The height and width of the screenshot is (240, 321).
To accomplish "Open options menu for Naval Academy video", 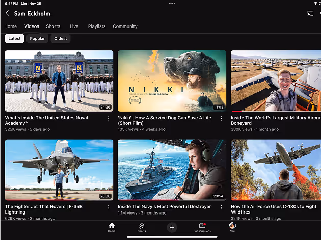I will click(109, 118).
